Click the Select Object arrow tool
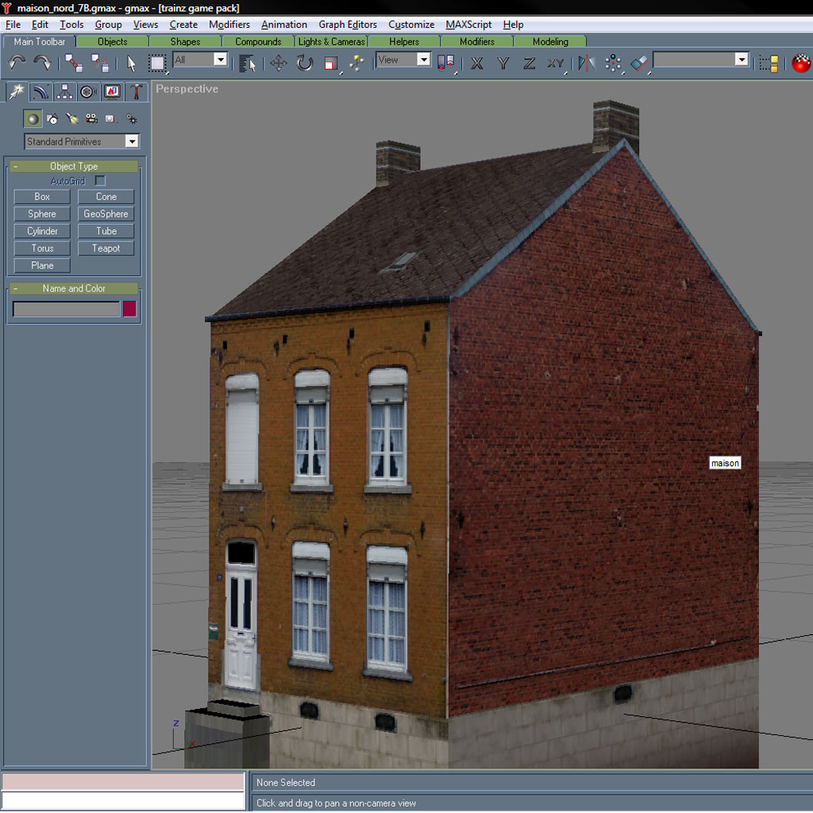The image size is (813, 813). point(132,63)
